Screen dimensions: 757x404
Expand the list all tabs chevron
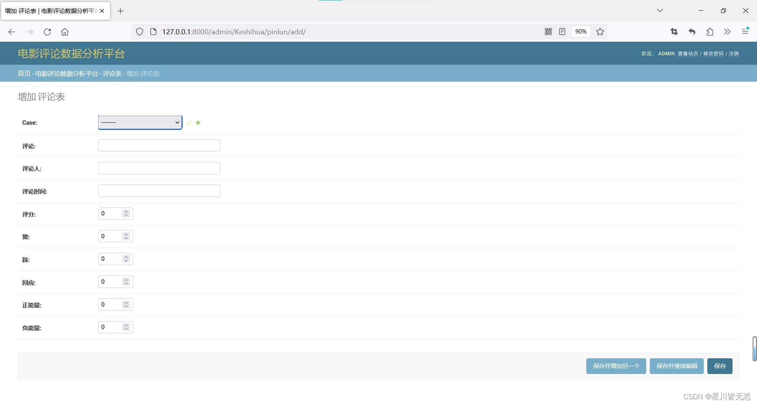point(660,11)
